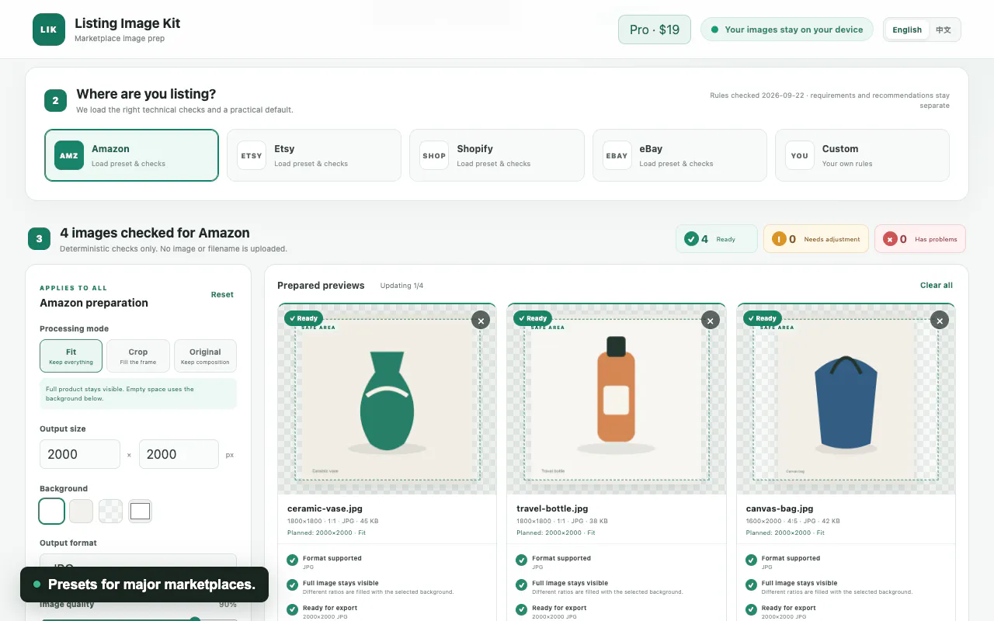Open the orange travel bottle preview thumbnail
The width and height of the screenshot is (994, 621).
[617, 399]
